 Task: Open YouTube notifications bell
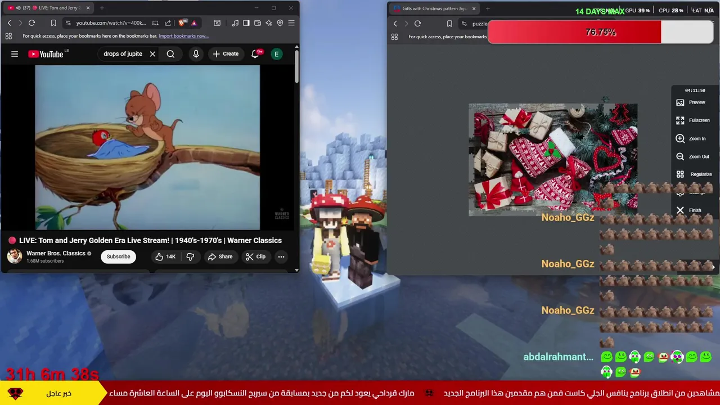255,54
